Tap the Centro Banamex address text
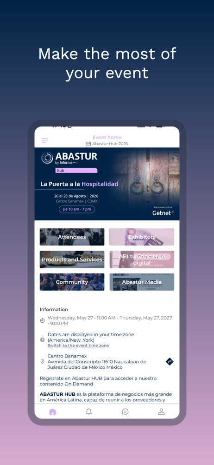Screen dimensions: 214x465 (97, 362)
